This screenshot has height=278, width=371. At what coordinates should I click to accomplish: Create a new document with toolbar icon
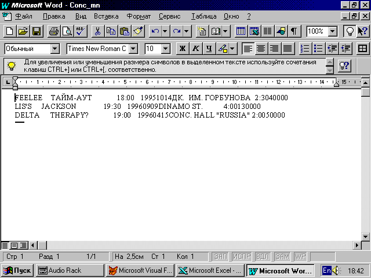[x=9, y=31]
